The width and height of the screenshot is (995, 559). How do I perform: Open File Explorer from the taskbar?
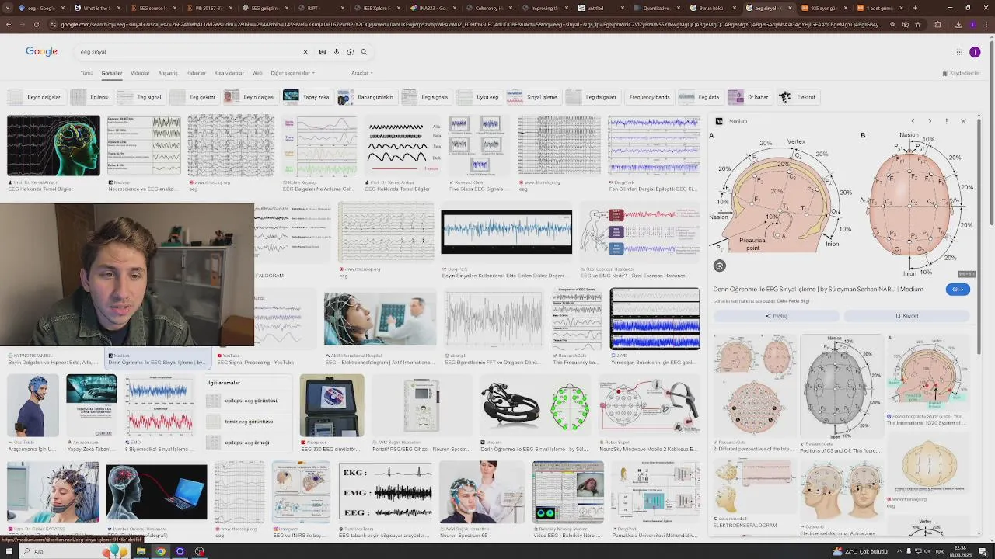141,551
